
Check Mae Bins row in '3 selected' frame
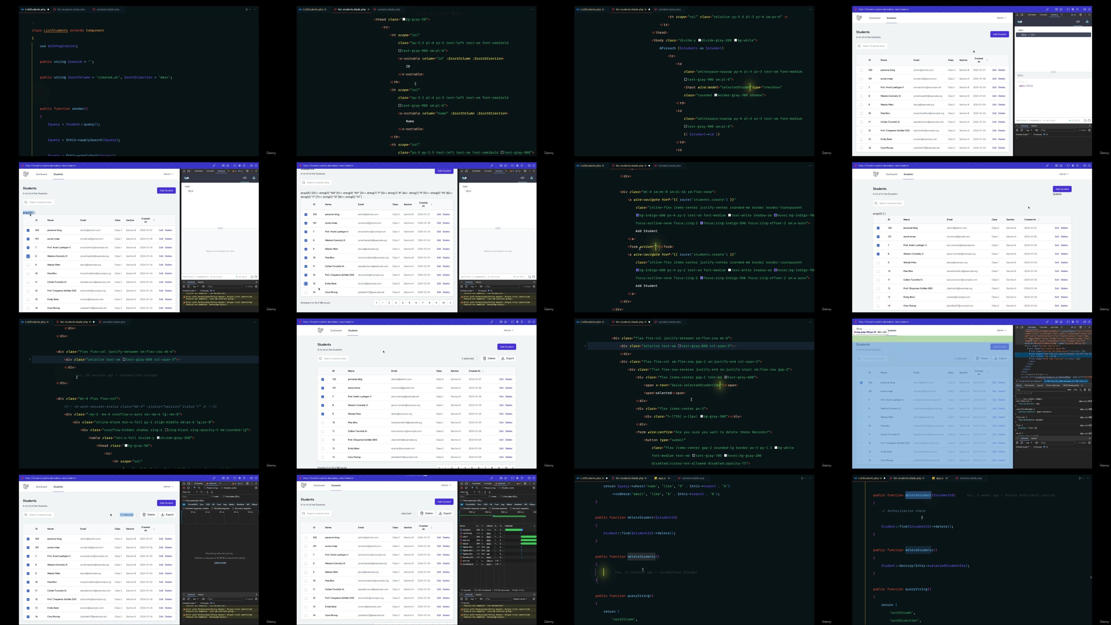[x=323, y=423]
